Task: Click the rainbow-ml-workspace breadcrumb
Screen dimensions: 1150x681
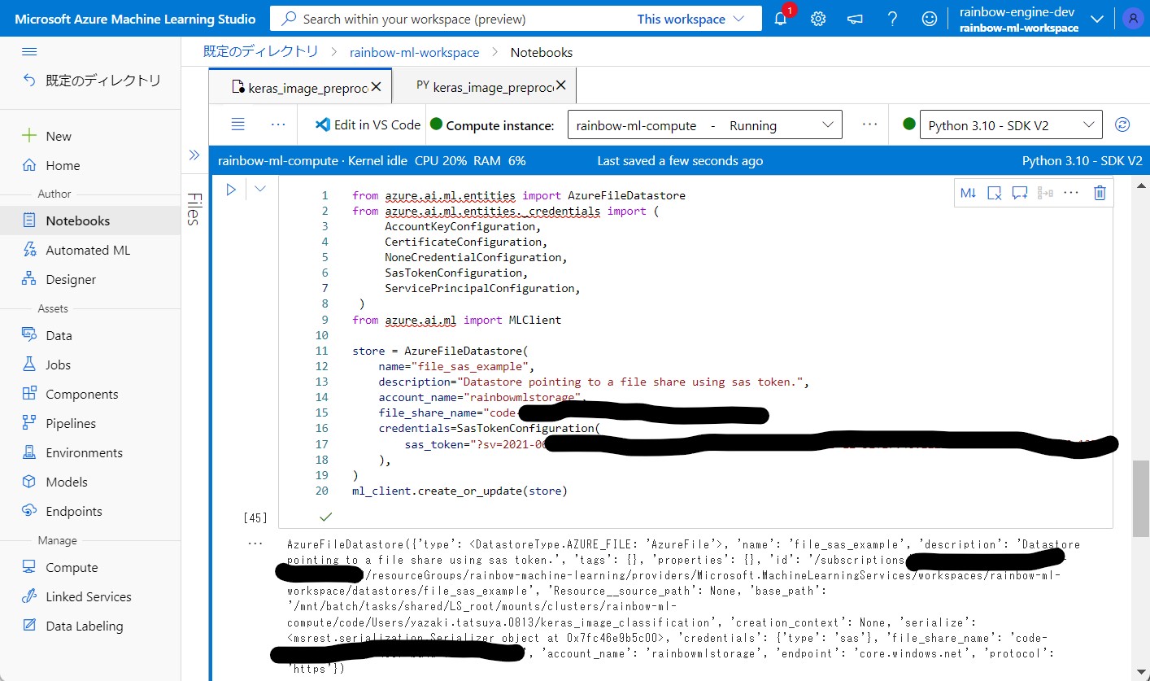Action: click(x=414, y=52)
